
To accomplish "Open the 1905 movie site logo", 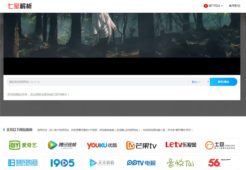I will 63,163.
